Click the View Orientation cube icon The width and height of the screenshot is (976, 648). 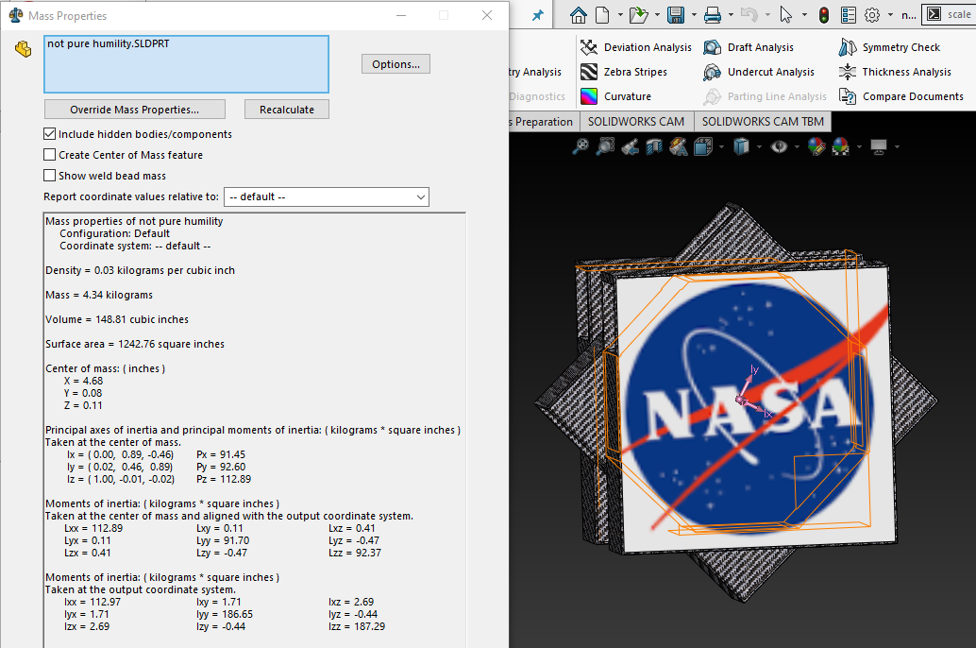pyautogui.click(x=703, y=147)
